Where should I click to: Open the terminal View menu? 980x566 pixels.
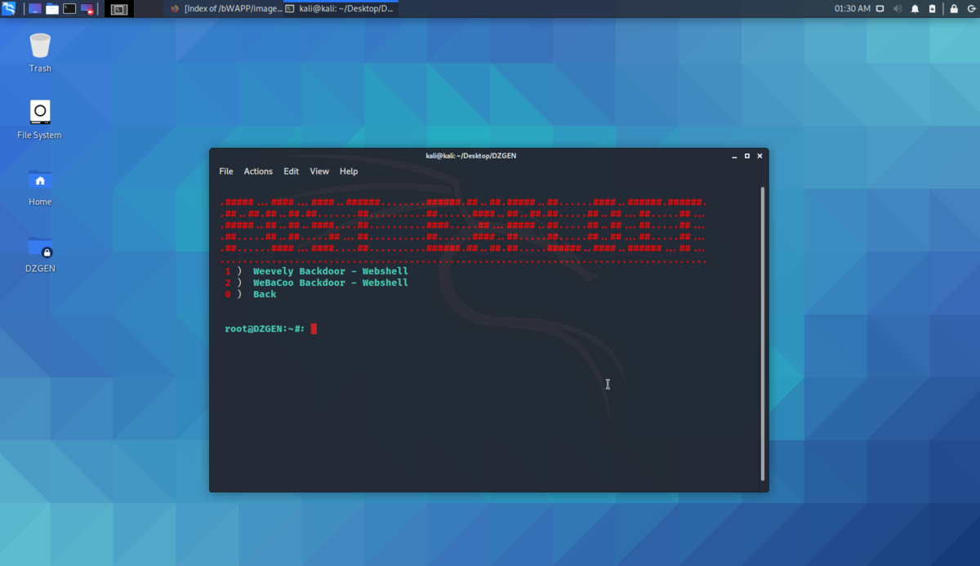(319, 172)
